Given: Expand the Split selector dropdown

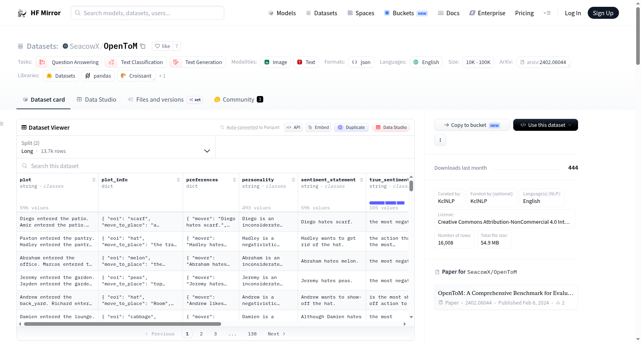Looking at the screenshot, I should (x=116, y=147).
